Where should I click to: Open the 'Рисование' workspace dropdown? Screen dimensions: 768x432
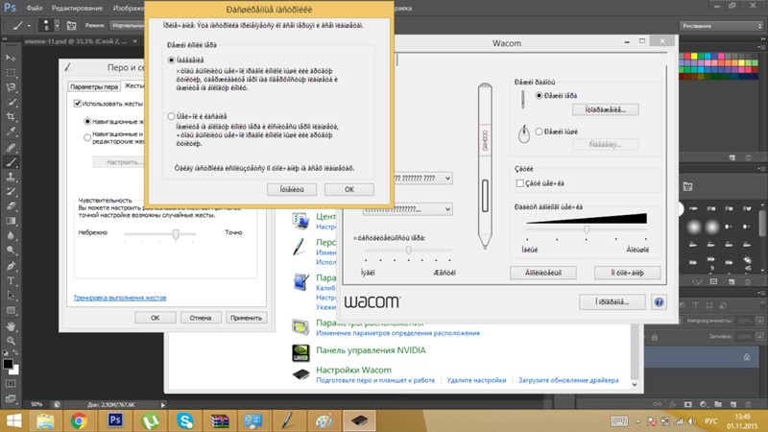click(721, 26)
